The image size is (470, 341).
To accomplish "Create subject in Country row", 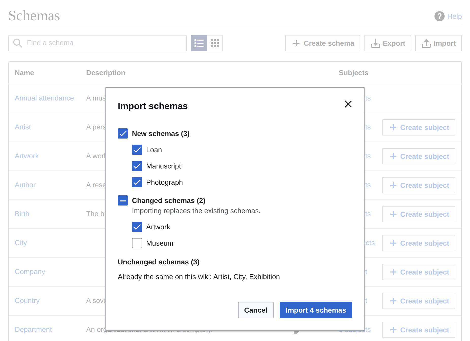I will click(419, 301).
